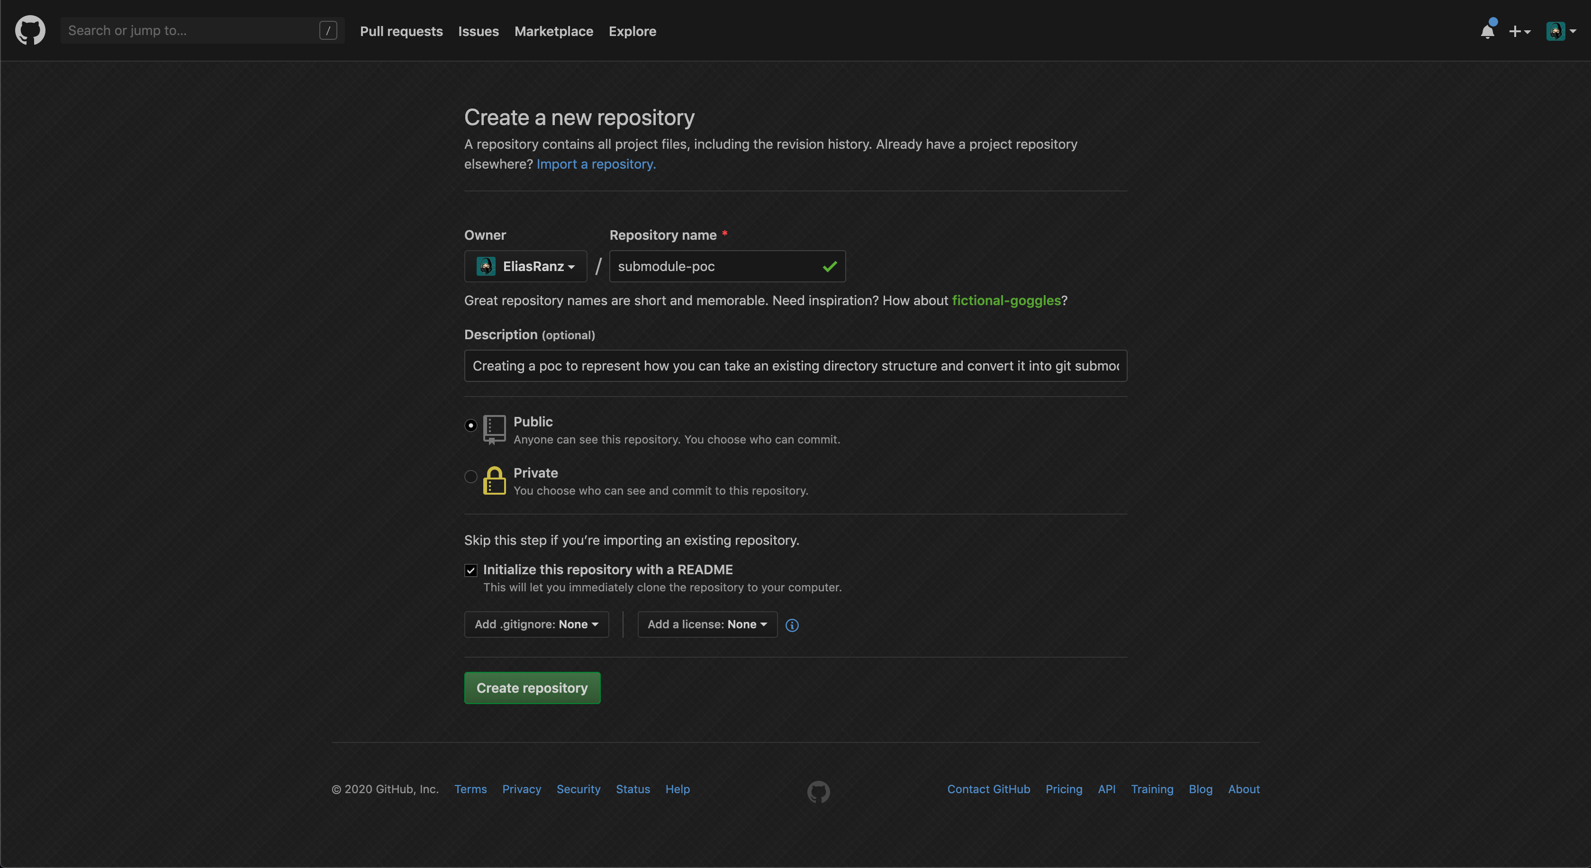Click the © 2020 GitHub, Inc. text
The width and height of the screenshot is (1591, 868).
(385, 789)
